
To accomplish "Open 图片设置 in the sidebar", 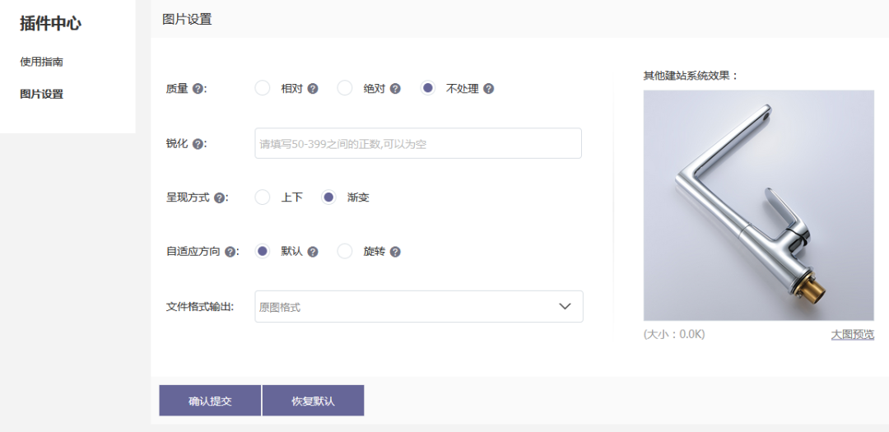I will click(x=41, y=94).
